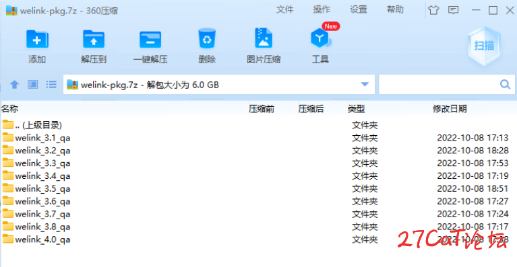Viewport: 517px width, 267px height.
Task: Open the skin (shirt) icon in title bar
Action: pyautogui.click(x=433, y=10)
